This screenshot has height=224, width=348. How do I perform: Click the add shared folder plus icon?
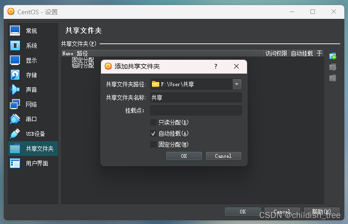tap(333, 56)
